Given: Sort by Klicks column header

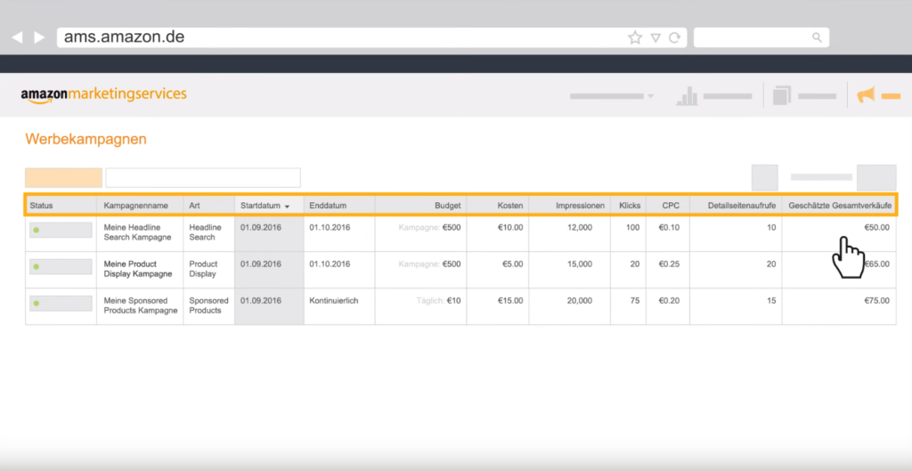Looking at the screenshot, I should (630, 206).
